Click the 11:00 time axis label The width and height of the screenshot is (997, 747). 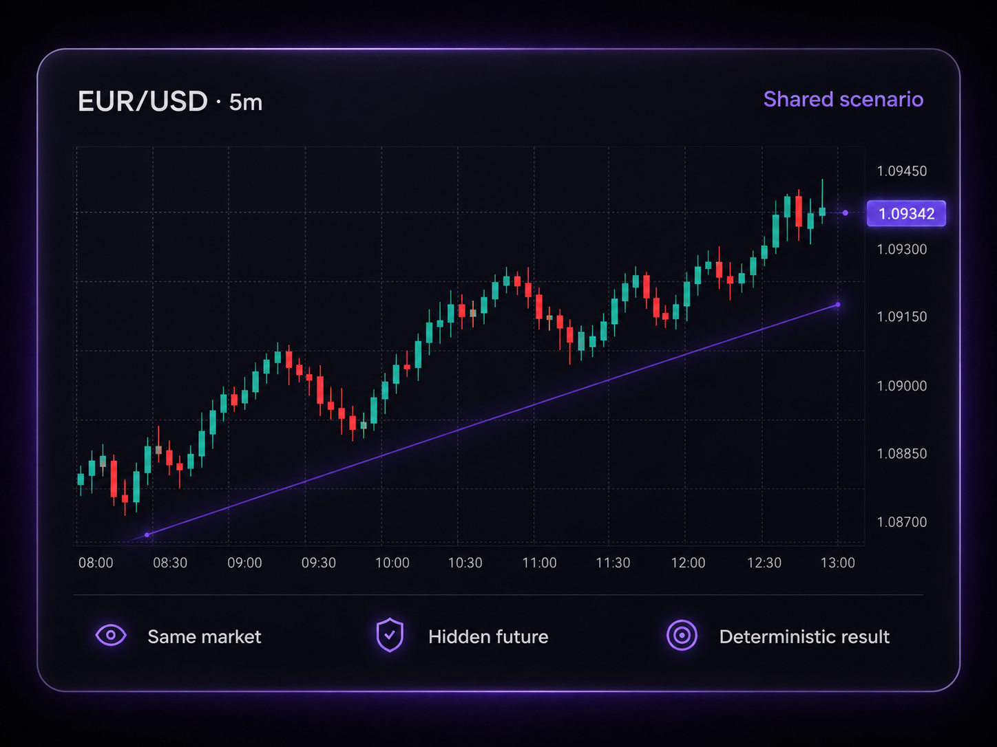pos(539,563)
